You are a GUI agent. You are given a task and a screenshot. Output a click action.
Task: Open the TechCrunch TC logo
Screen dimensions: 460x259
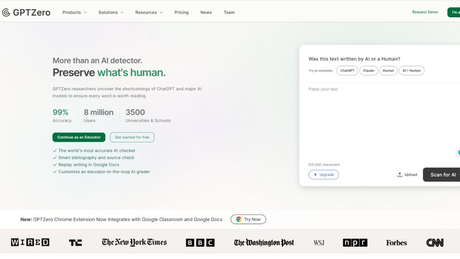(75, 243)
